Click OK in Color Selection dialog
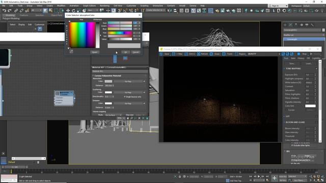This screenshot has height=183, width=326. (x=126, y=52)
